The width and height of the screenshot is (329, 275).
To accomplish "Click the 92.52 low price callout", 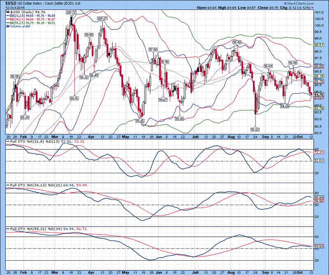I will pos(255,129).
